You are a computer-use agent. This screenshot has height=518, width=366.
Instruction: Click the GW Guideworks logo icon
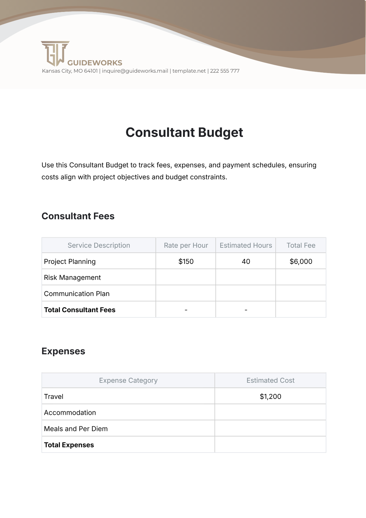pyautogui.click(x=55, y=53)
